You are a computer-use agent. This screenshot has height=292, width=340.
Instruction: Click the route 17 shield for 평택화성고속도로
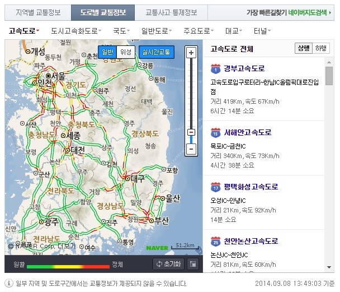click(x=215, y=187)
